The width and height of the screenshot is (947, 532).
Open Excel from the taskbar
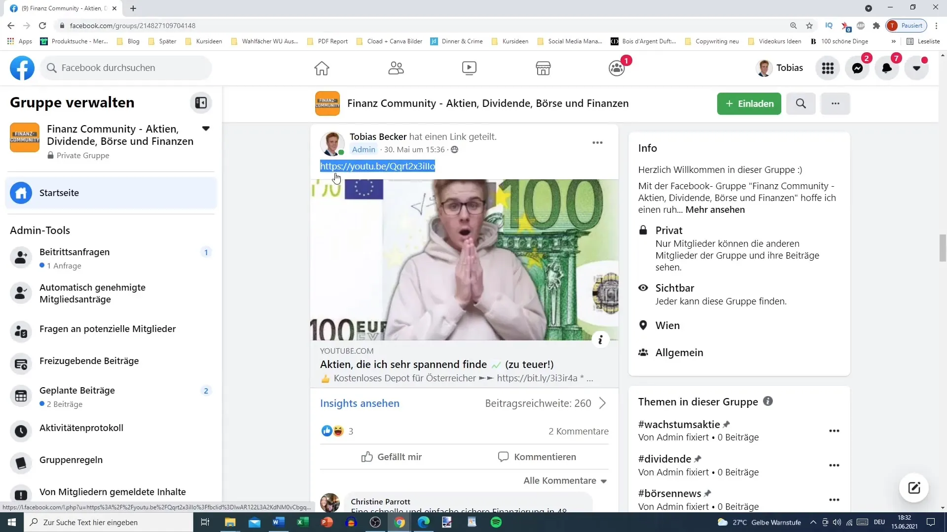[x=303, y=522]
